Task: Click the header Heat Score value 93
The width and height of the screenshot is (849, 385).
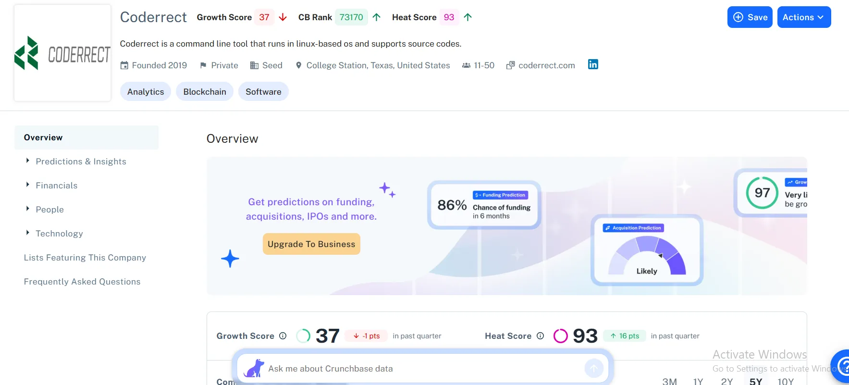Action: pyautogui.click(x=449, y=17)
